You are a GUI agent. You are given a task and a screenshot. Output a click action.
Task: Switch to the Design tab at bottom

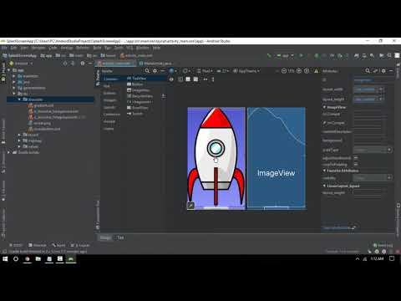click(105, 237)
